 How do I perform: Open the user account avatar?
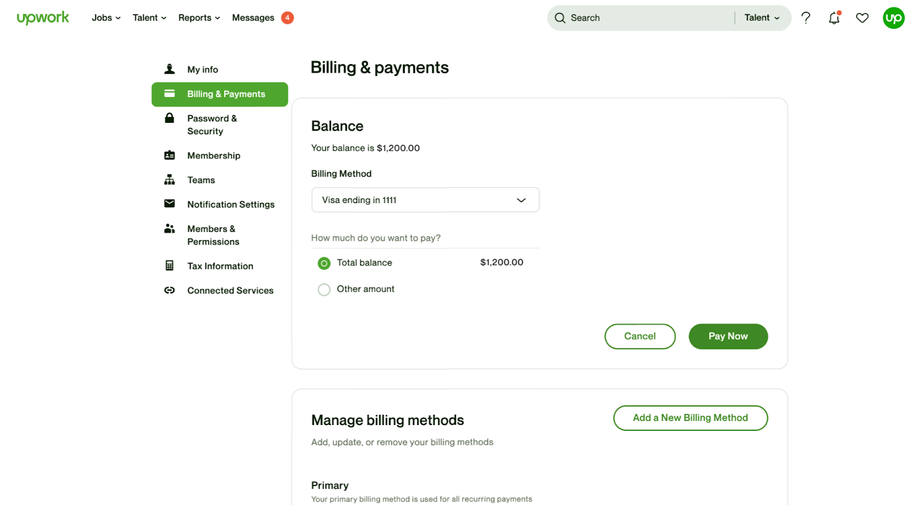[x=893, y=18]
